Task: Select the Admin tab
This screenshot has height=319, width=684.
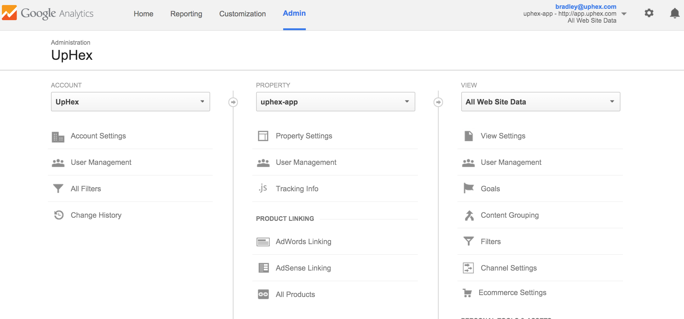Action: point(294,13)
